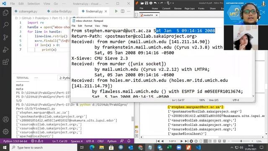Go to first page in Nitro Pro
The image size is (268, 151).
(x=158, y=141)
